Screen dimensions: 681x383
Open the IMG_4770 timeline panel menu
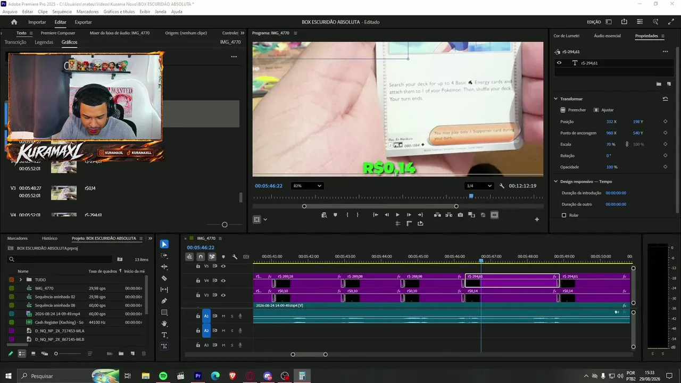click(220, 238)
